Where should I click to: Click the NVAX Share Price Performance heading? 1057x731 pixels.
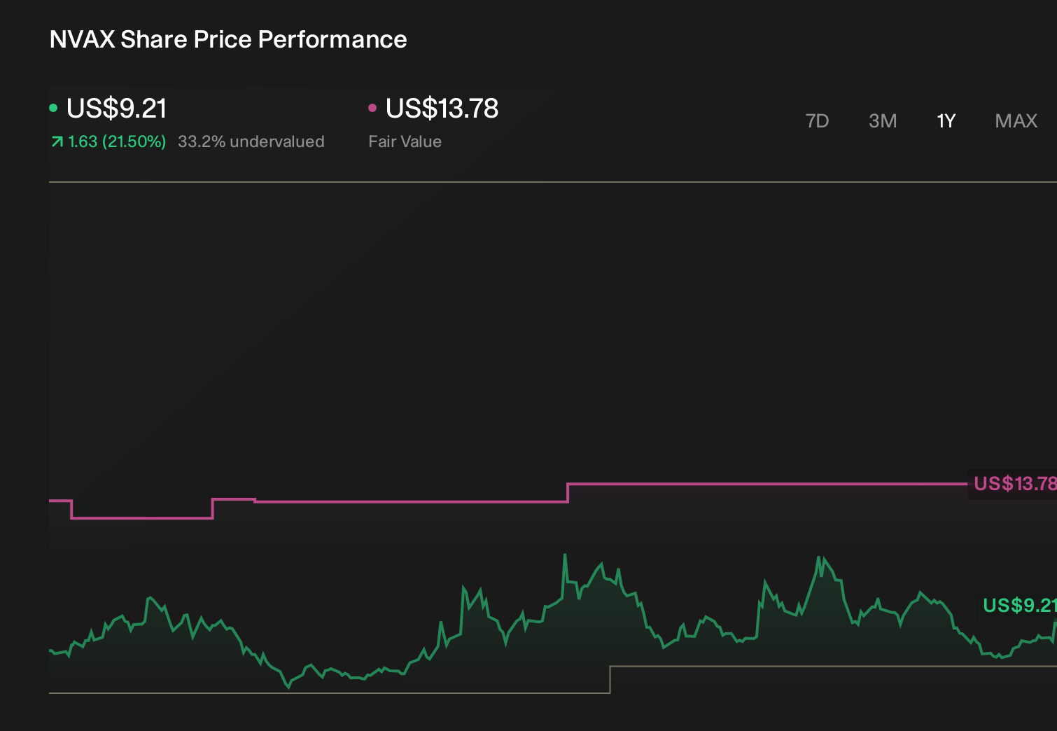coord(228,39)
